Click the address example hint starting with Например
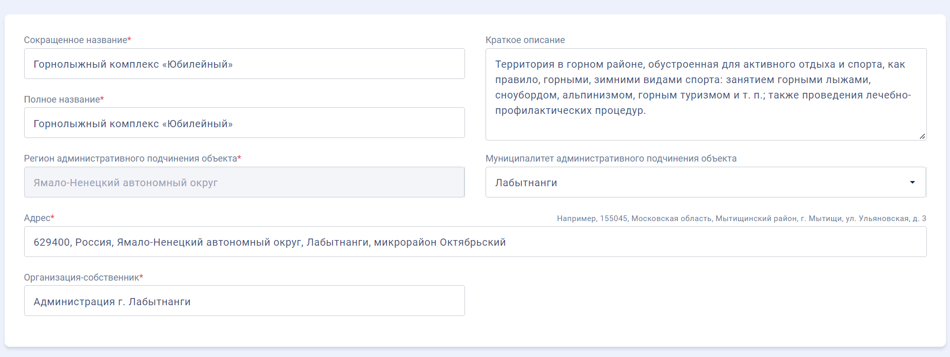This screenshot has width=950, height=357. coord(742,219)
